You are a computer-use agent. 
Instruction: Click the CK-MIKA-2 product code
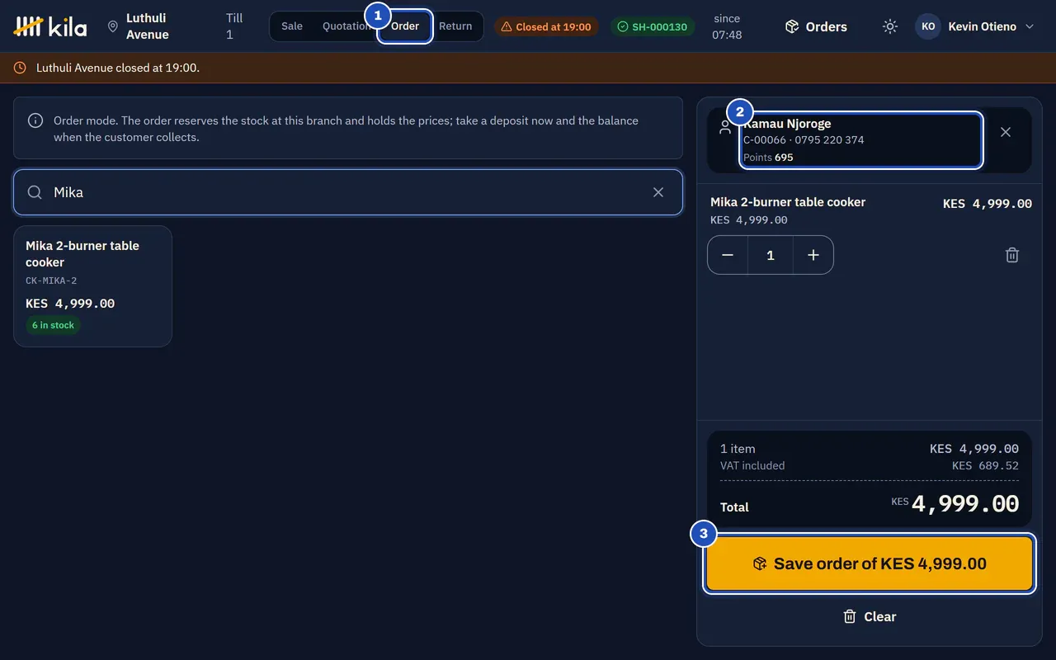[x=51, y=280]
